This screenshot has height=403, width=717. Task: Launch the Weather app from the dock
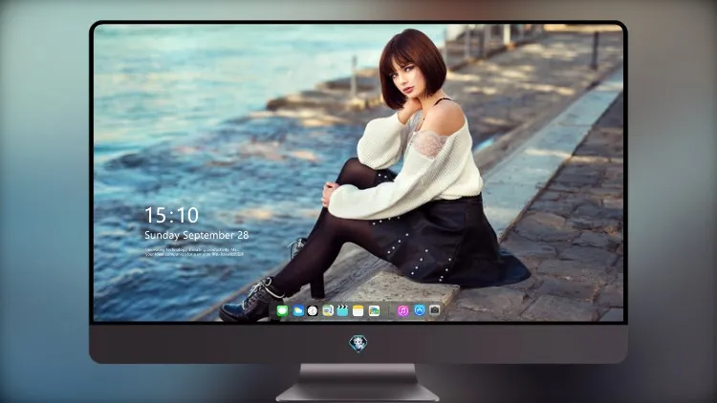point(297,310)
